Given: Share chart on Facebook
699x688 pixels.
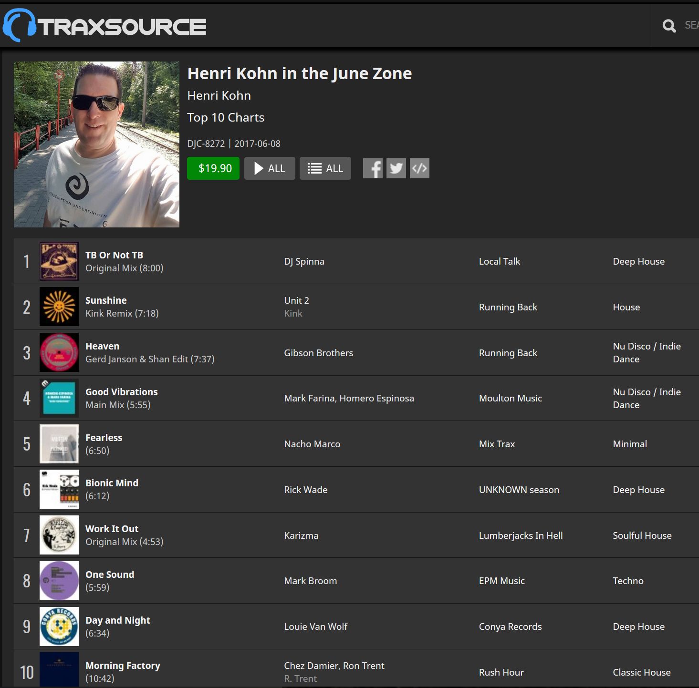Looking at the screenshot, I should (x=373, y=168).
